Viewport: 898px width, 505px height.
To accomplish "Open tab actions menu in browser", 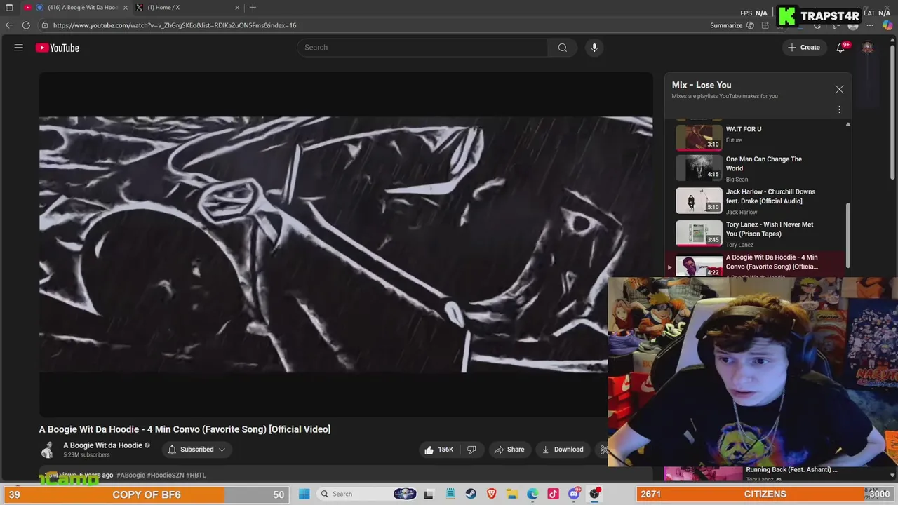I will [9, 8].
